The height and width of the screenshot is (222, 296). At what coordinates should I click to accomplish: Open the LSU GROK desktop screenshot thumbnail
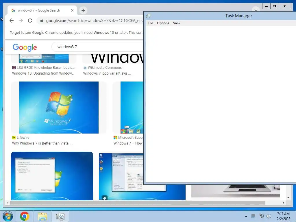click(x=44, y=58)
